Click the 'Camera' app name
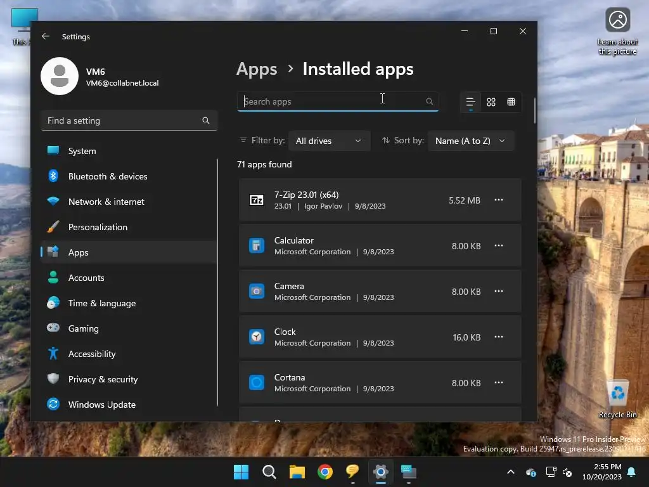Screen dimensions: 649x487 289,286
